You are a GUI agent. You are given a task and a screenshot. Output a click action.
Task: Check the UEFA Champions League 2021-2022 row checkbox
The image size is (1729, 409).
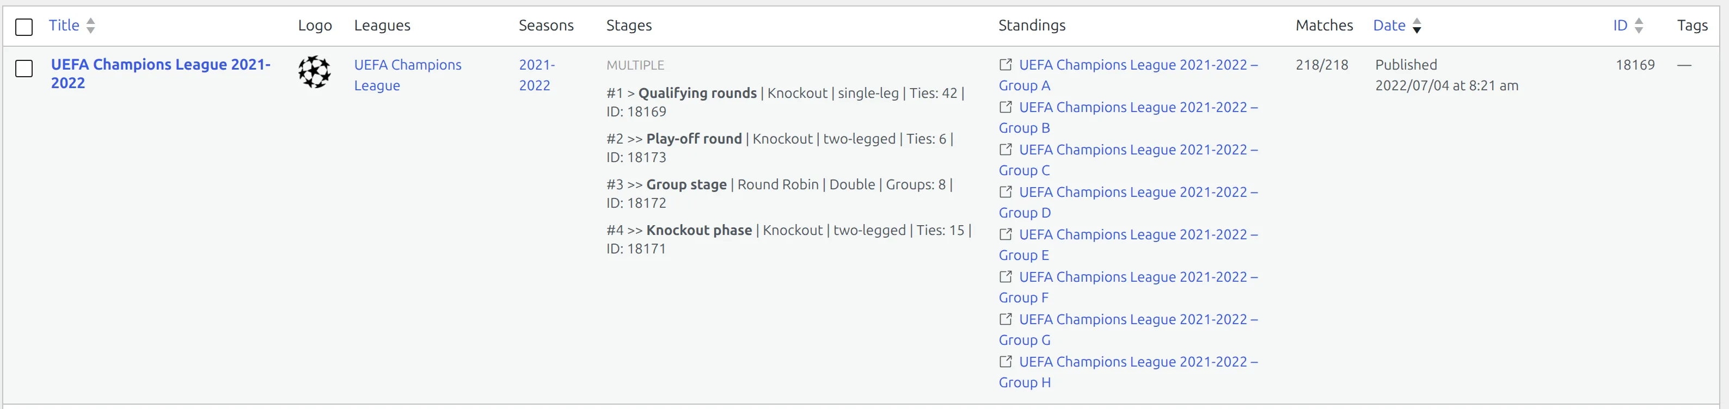24,69
